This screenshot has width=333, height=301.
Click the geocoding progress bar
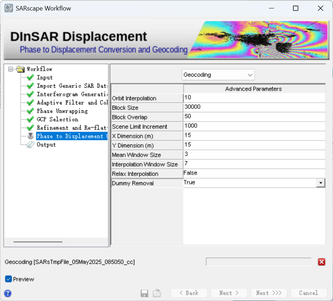pyautogui.click(x=259, y=262)
